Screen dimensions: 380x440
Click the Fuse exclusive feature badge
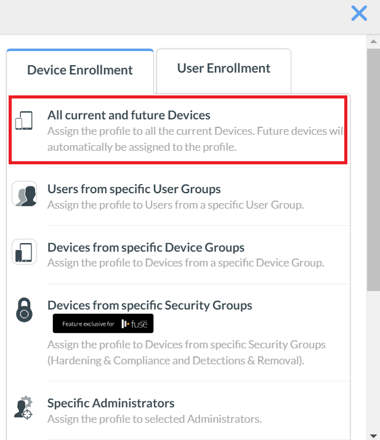(103, 324)
